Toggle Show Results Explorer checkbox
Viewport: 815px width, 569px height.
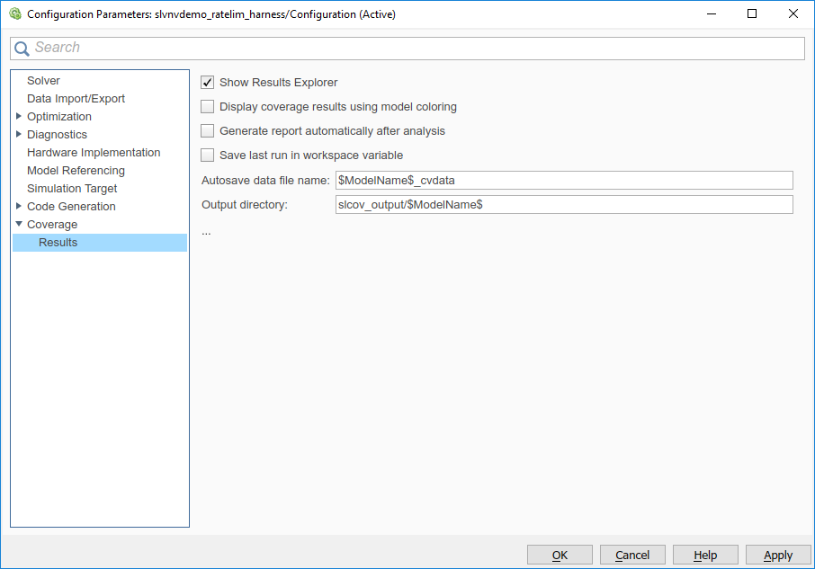point(208,83)
